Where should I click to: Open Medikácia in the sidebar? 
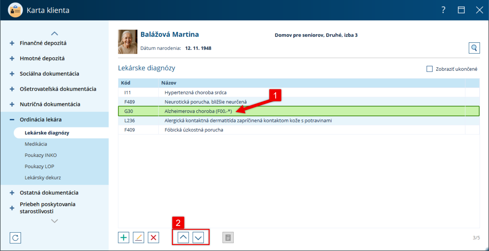pyautogui.click(x=36, y=144)
